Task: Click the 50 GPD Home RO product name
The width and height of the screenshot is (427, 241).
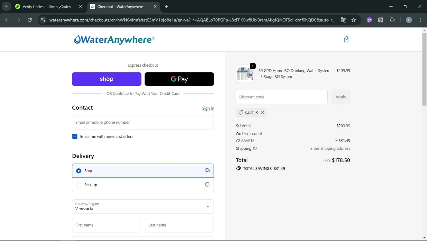Action: click(x=294, y=73)
